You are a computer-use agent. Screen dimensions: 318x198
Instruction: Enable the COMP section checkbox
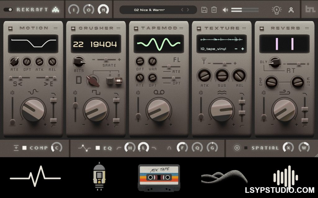pos(24,148)
